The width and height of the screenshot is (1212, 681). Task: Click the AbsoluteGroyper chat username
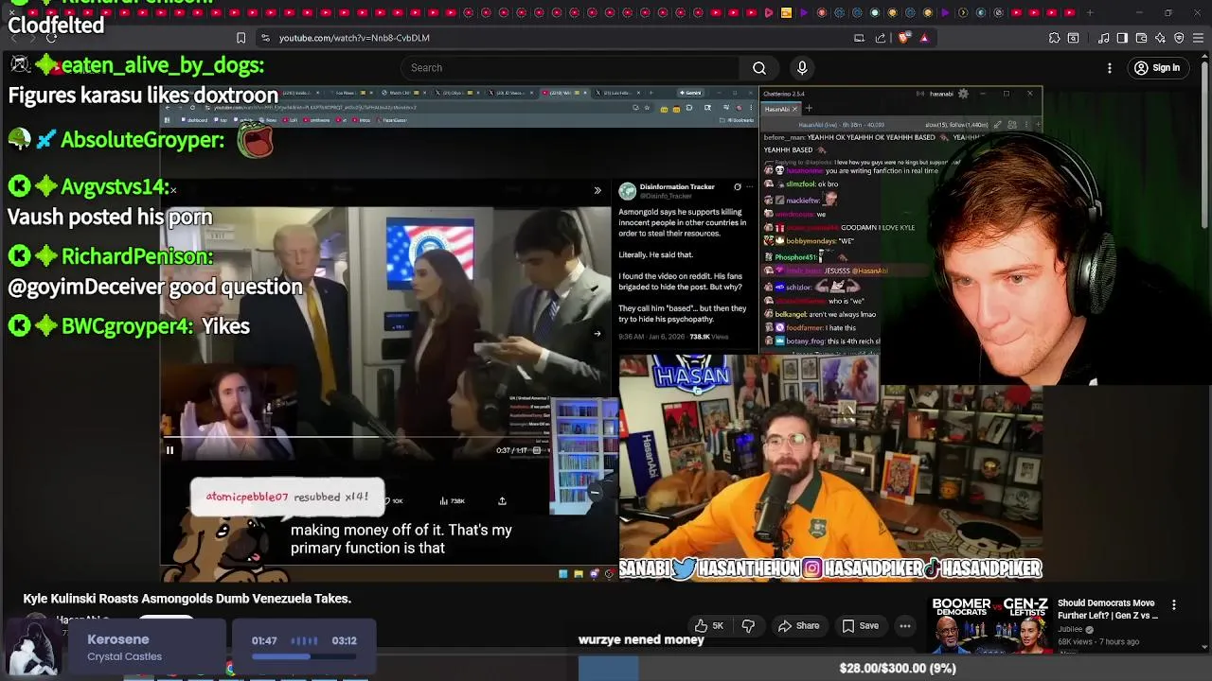tap(142, 140)
